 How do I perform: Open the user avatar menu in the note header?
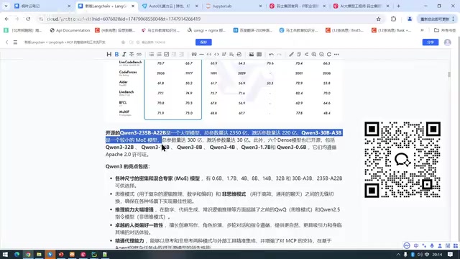447,42
